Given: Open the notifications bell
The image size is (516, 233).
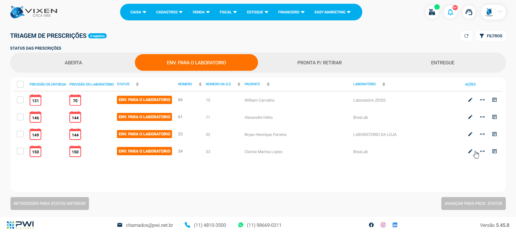Looking at the screenshot, I should tap(450, 12).
